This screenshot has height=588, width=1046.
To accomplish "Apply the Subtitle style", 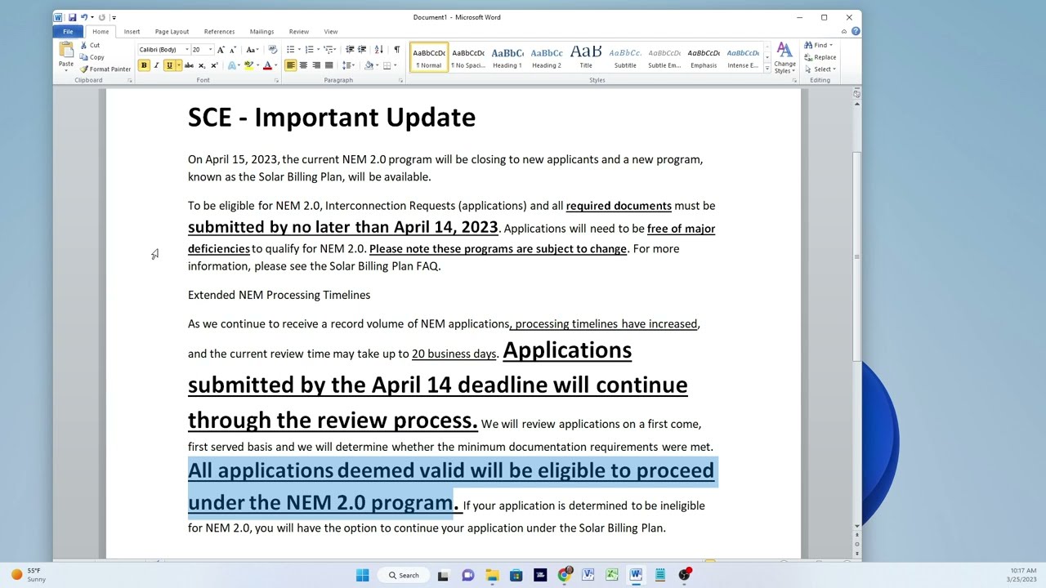I will coord(625,57).
